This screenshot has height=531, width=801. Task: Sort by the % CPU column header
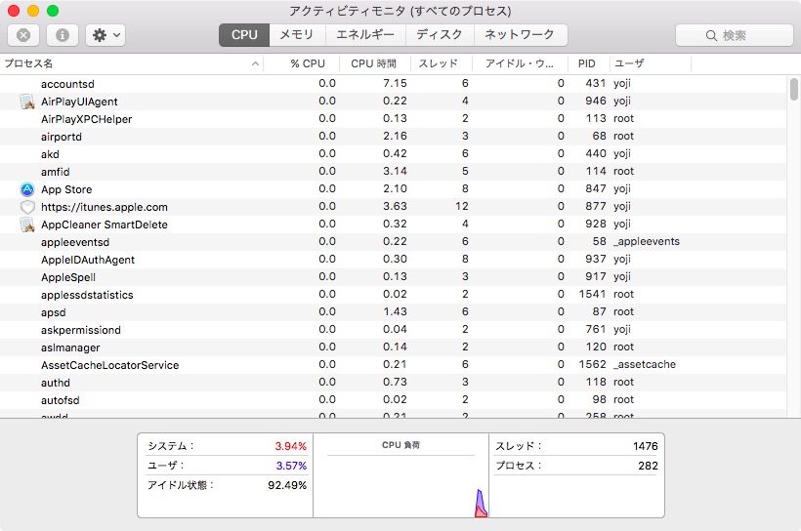tap(302, 63)
